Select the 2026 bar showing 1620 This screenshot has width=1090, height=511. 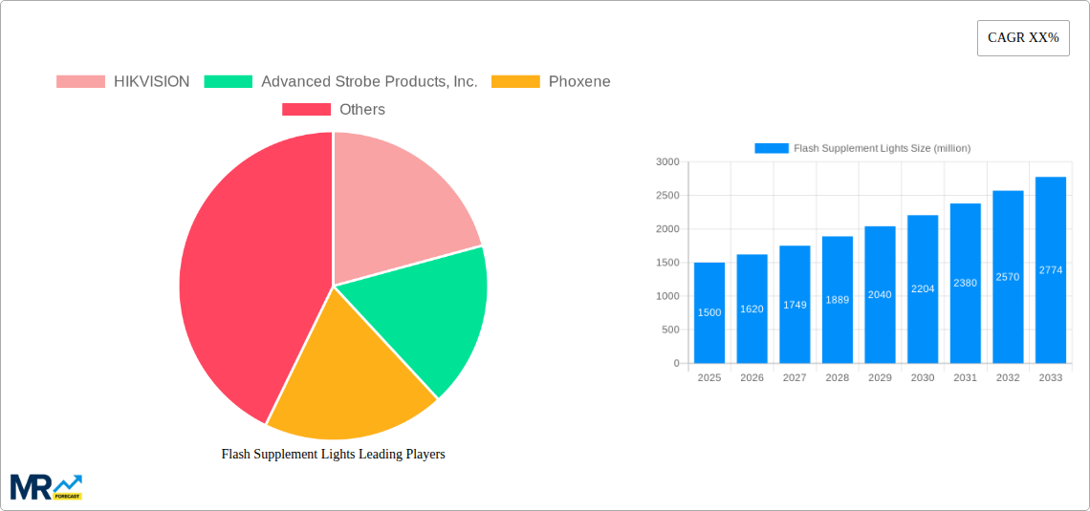coord(752,309)
